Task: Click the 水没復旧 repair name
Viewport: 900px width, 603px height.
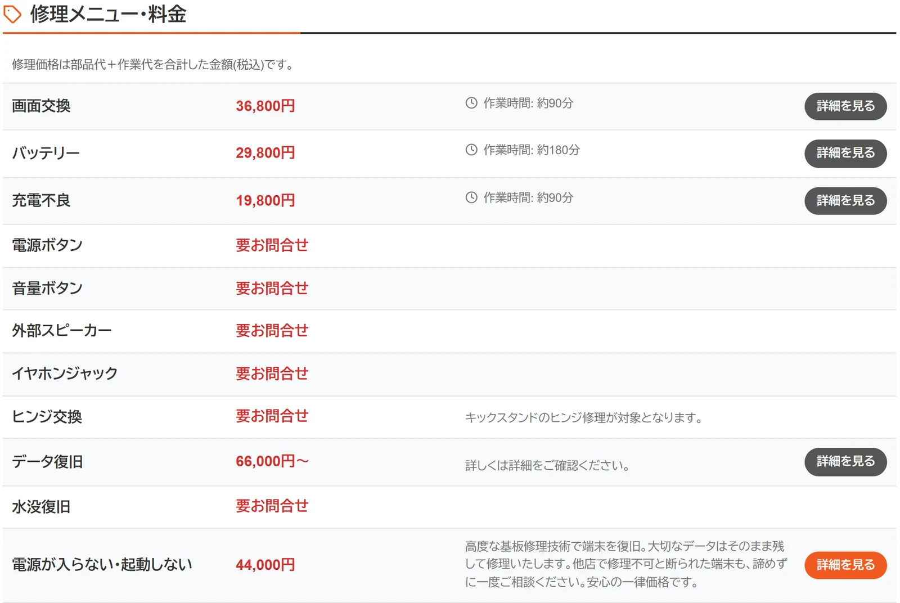Action: click(41, 507)
